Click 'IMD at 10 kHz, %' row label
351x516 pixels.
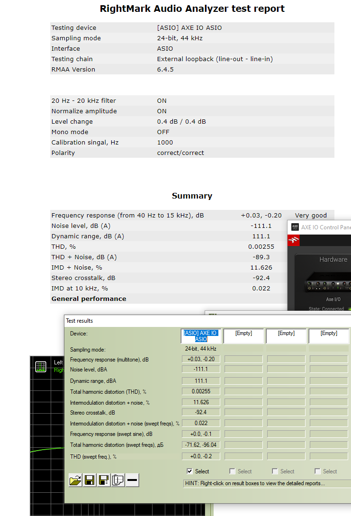click(x=80, y=288)
